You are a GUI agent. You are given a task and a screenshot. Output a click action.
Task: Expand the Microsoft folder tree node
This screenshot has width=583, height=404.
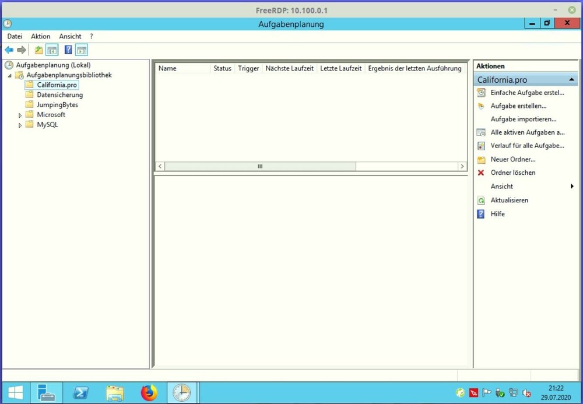pos(20,115)
